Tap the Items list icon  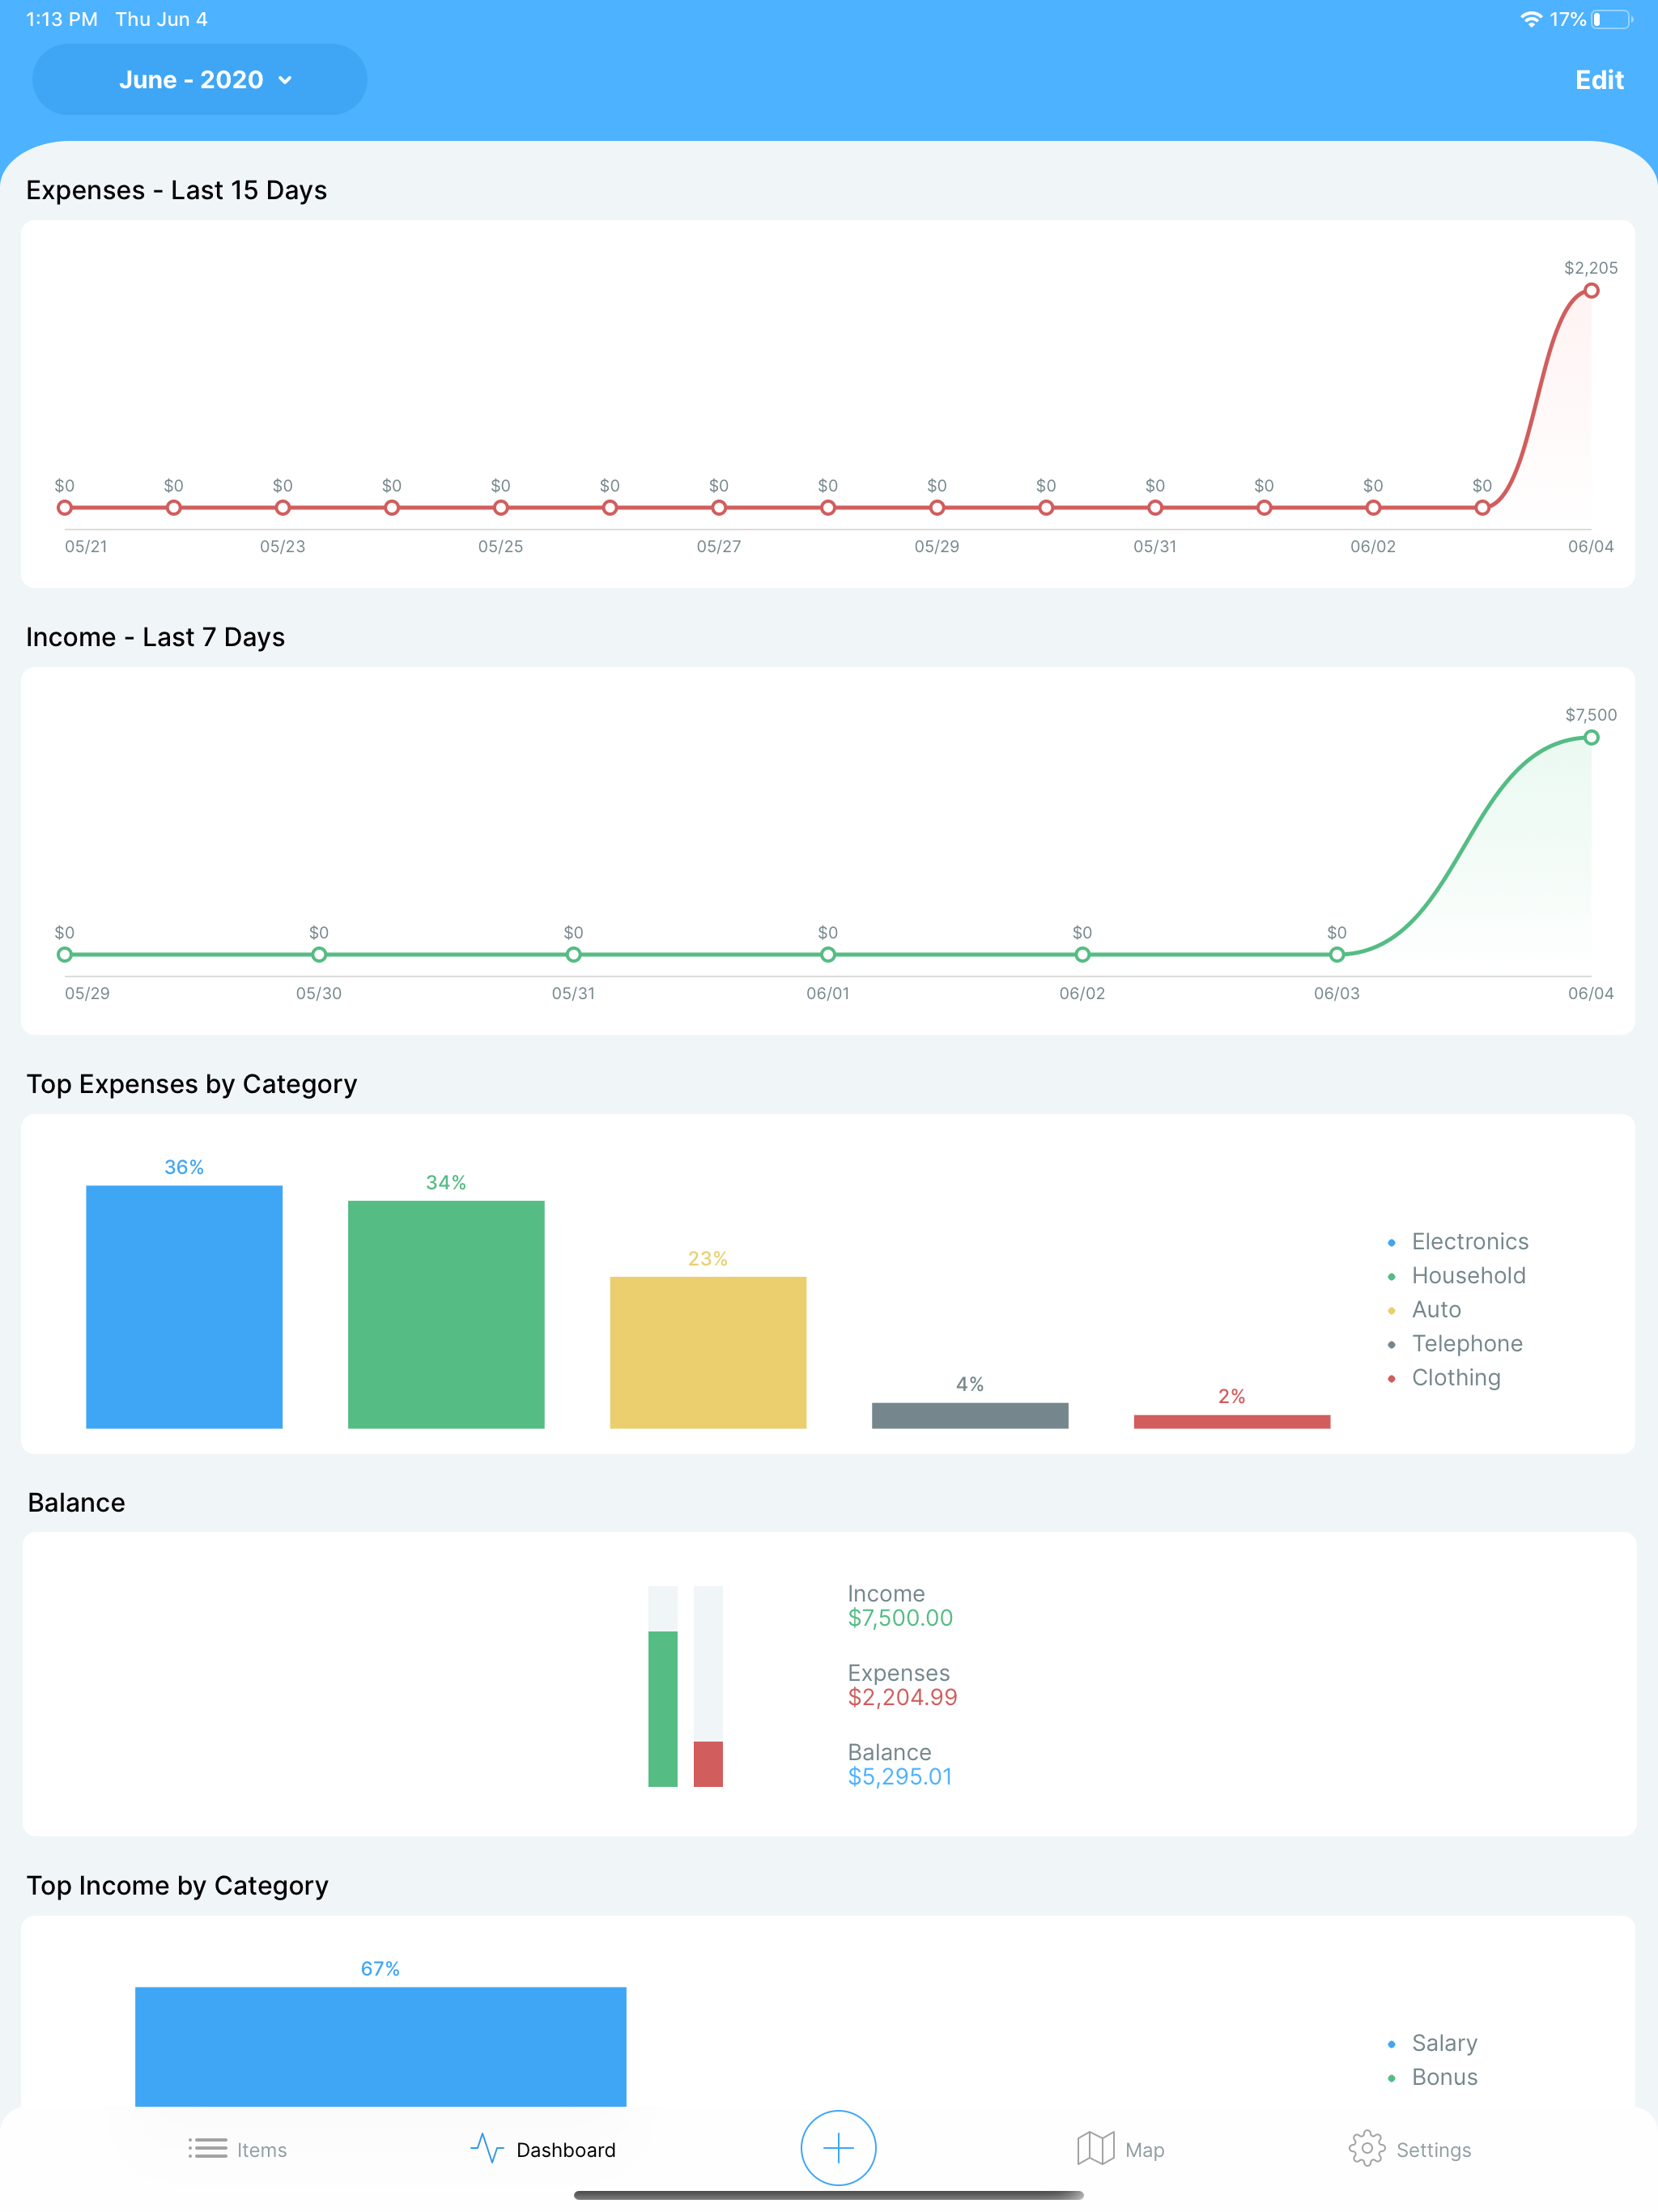coord(207,2148)
